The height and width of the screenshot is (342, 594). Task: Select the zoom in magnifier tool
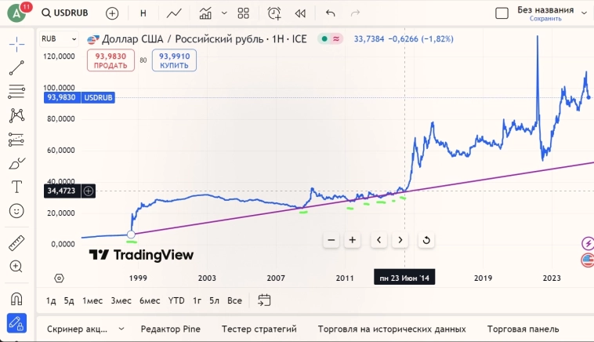tap(16, 267)
